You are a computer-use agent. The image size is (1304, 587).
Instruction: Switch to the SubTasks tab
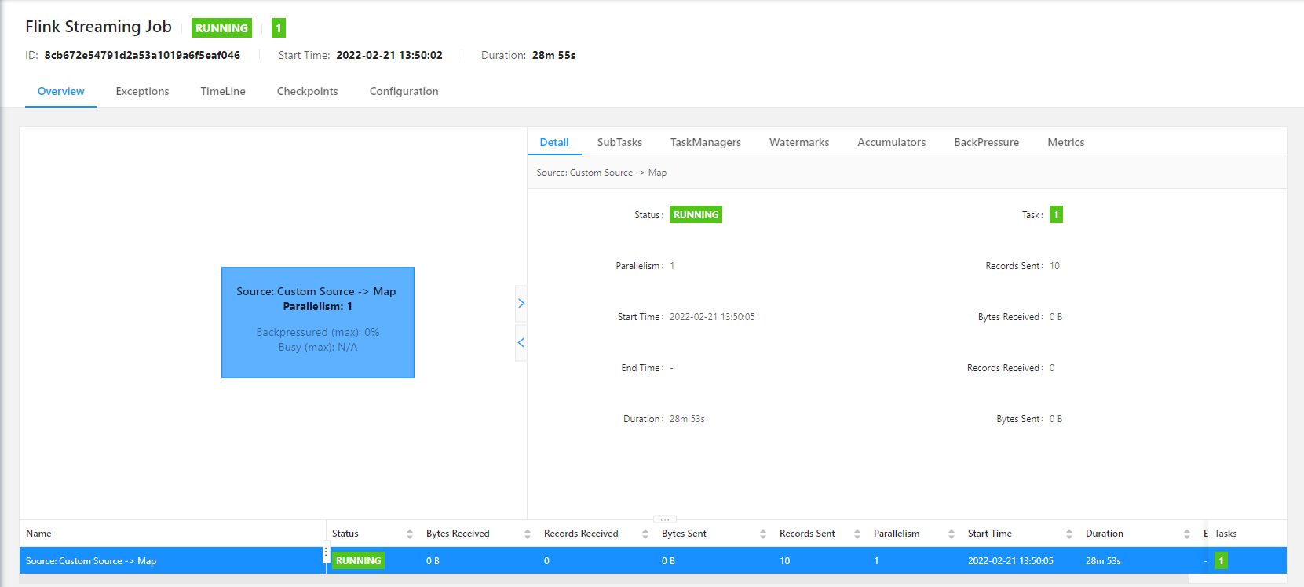619,142
